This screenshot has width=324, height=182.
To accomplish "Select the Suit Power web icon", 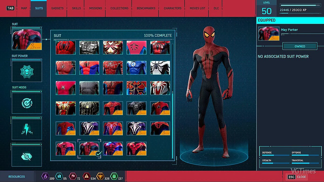I will (26, 71).
